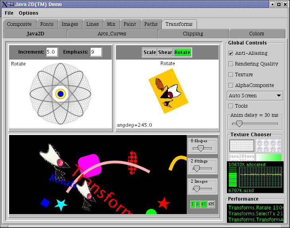Click the memory usage monitor graph
The image size is (290, 228).
[x=260, y=176]
